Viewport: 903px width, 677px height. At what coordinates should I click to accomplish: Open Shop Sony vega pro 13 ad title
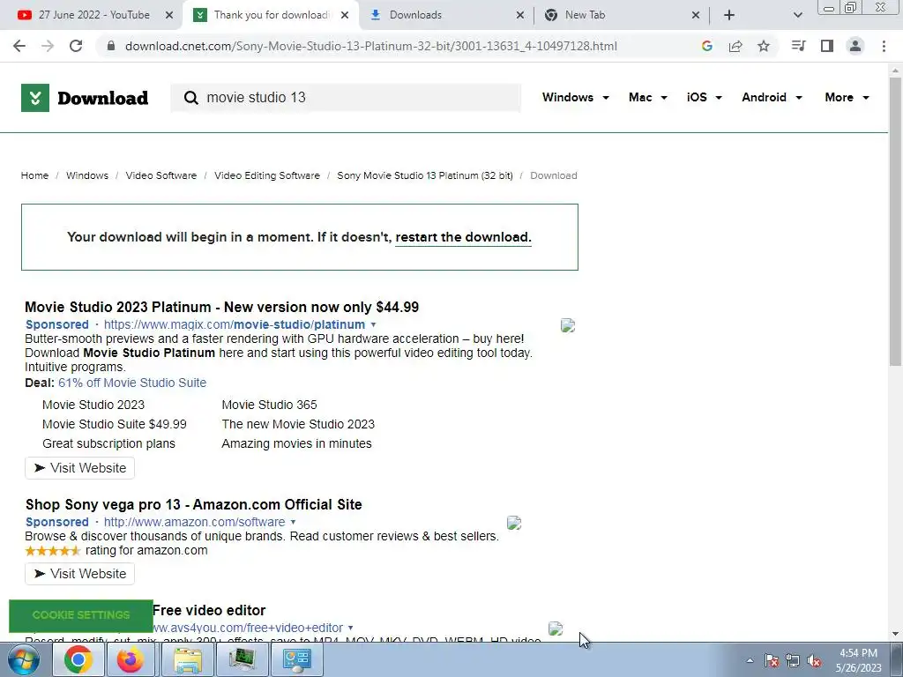(193, 505)
